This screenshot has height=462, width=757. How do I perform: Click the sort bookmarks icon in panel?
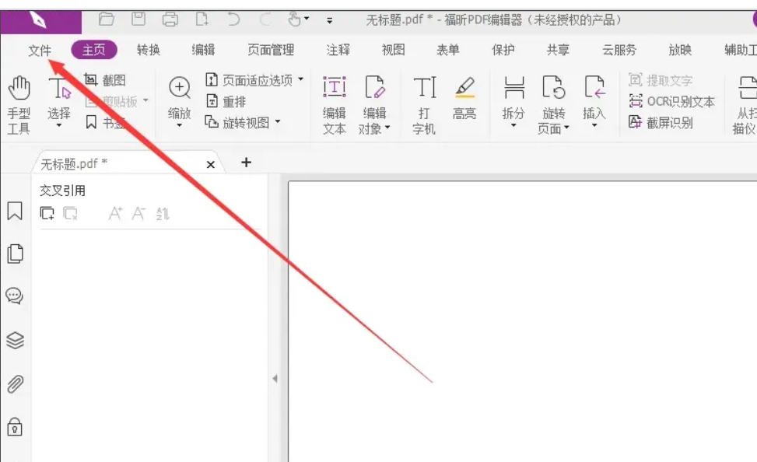(163, 213)
